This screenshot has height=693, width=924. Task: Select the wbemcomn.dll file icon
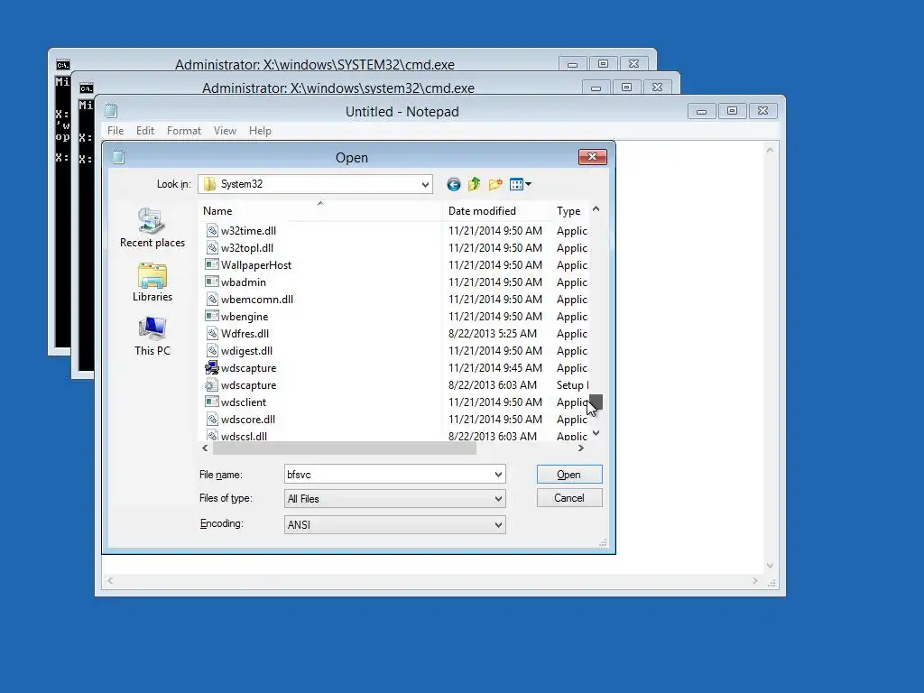click(212, 299)
